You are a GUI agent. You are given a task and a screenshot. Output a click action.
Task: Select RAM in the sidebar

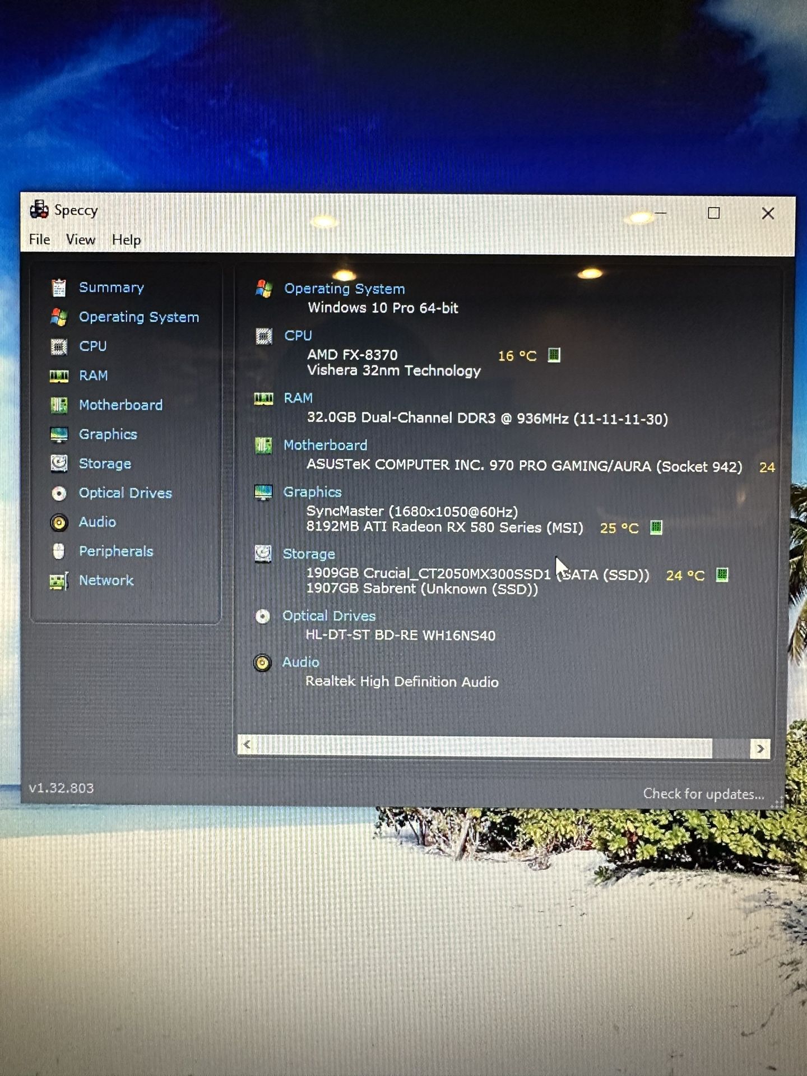pos(94,375)
